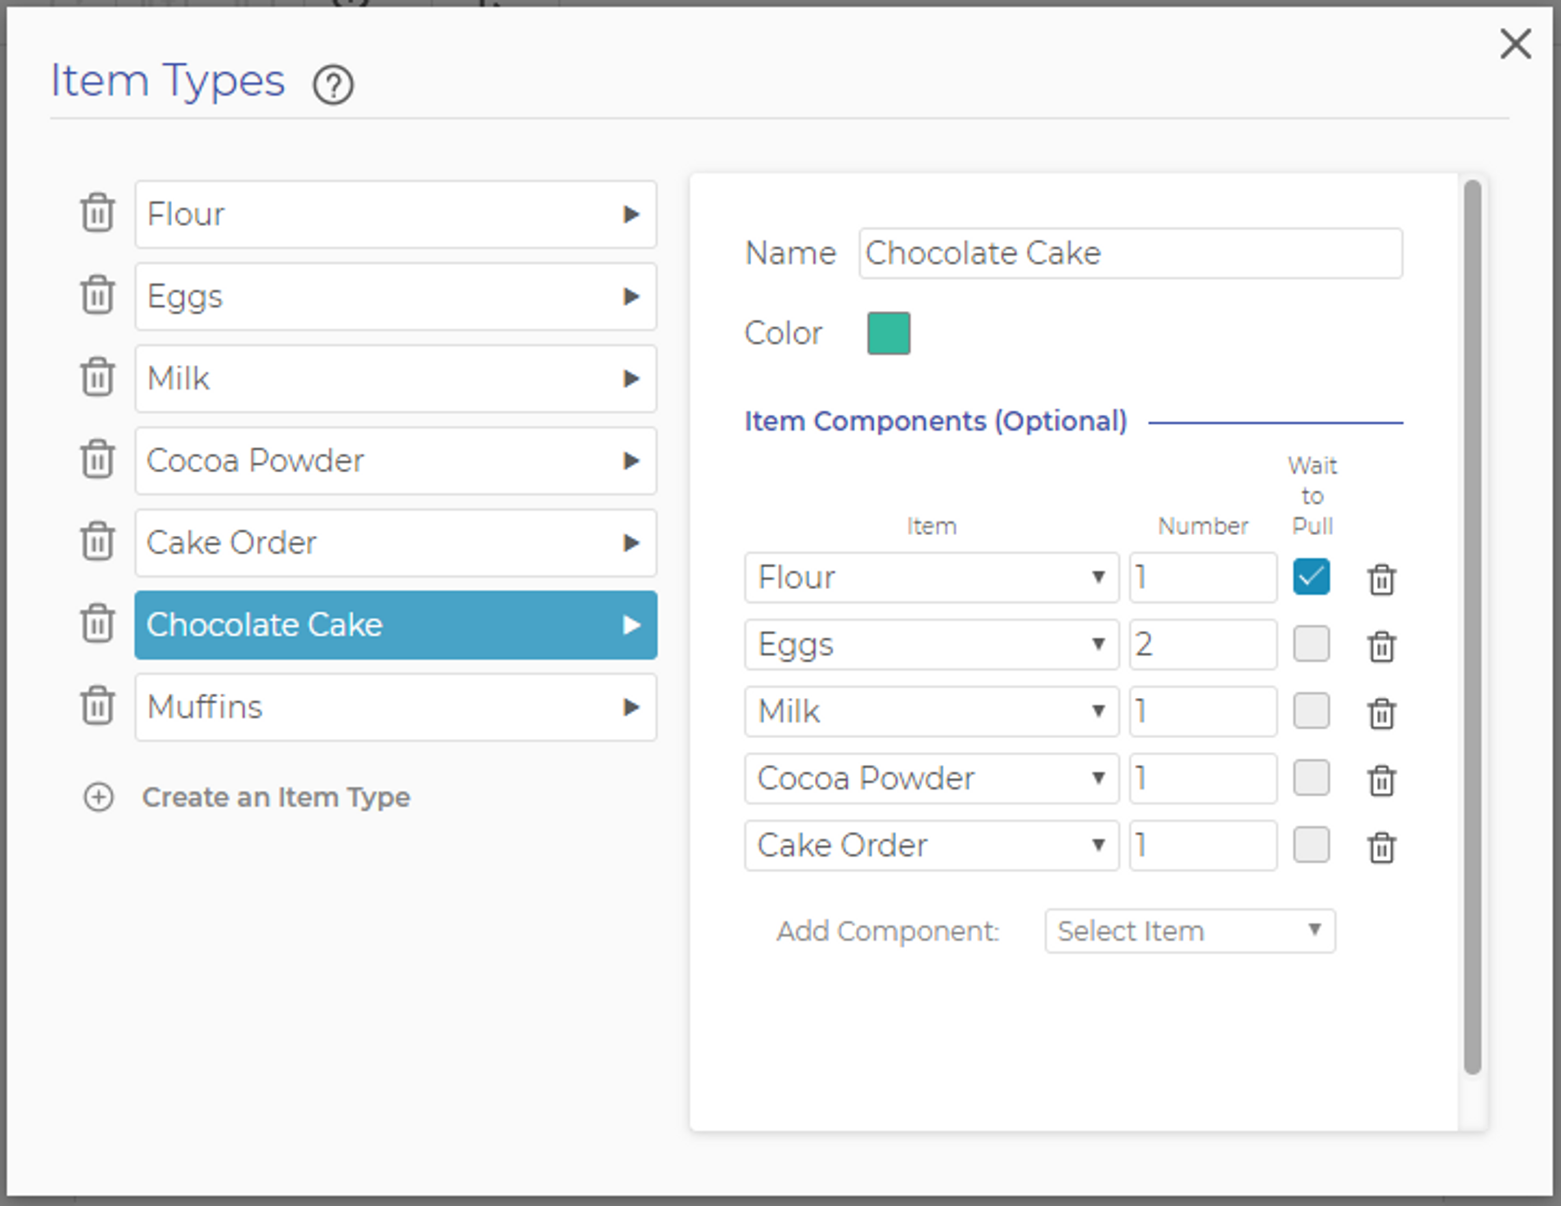The image size is (1561, 1206).
Task: Enable Wait to Pull for Eggs
Action: click(x=1311, y=644)
